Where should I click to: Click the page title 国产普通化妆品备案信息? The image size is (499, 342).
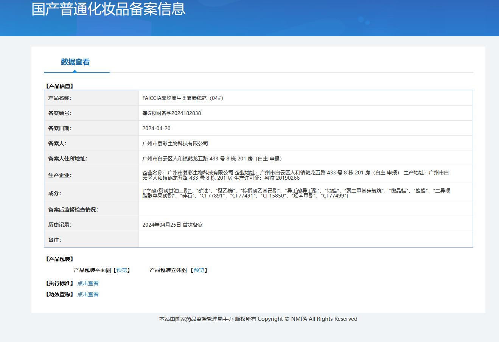tap(109, 9)
